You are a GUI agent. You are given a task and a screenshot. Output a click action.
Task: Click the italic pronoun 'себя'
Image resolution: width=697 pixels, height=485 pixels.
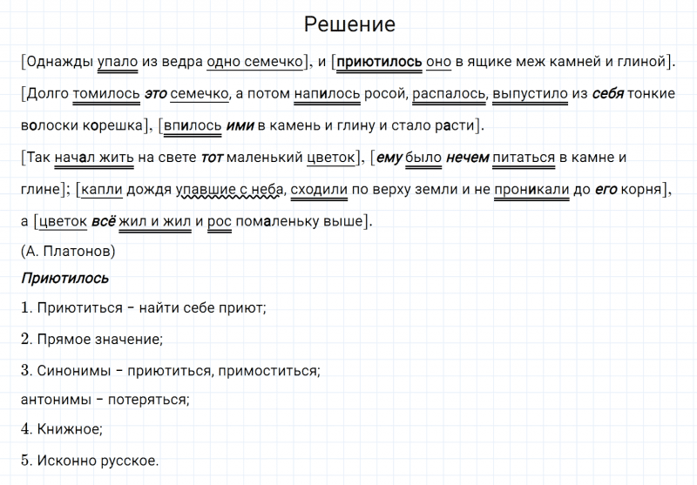point(607,94)
